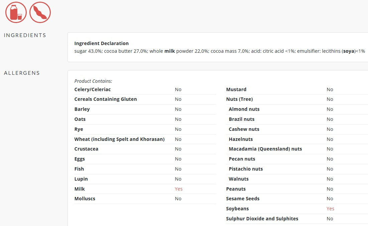Click the Sulphur Dioxide and Sulphites label
368x226 pixels.
click(x=262, y=219)
